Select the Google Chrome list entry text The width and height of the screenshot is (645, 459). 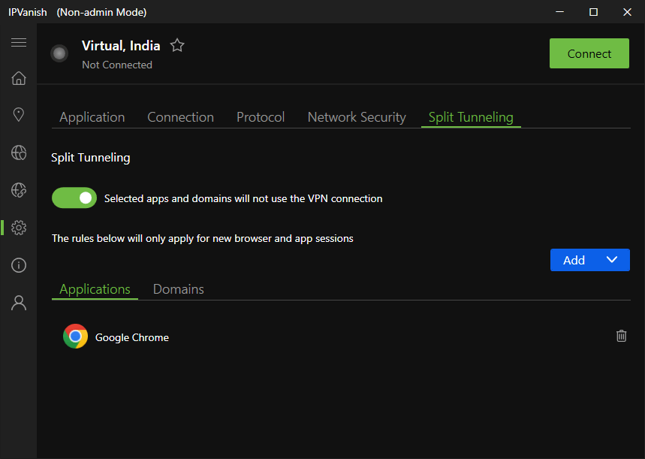[x=132, y=337]
